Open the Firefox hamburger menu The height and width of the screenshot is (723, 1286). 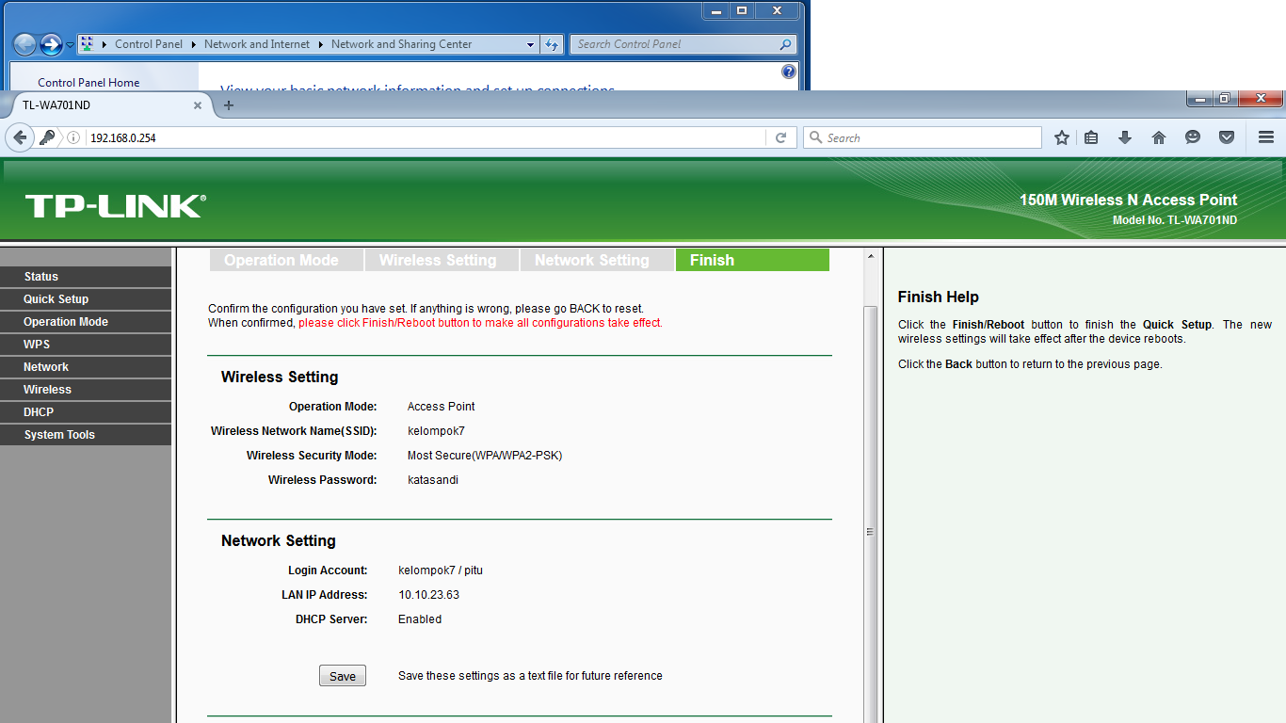point(1266,137)
